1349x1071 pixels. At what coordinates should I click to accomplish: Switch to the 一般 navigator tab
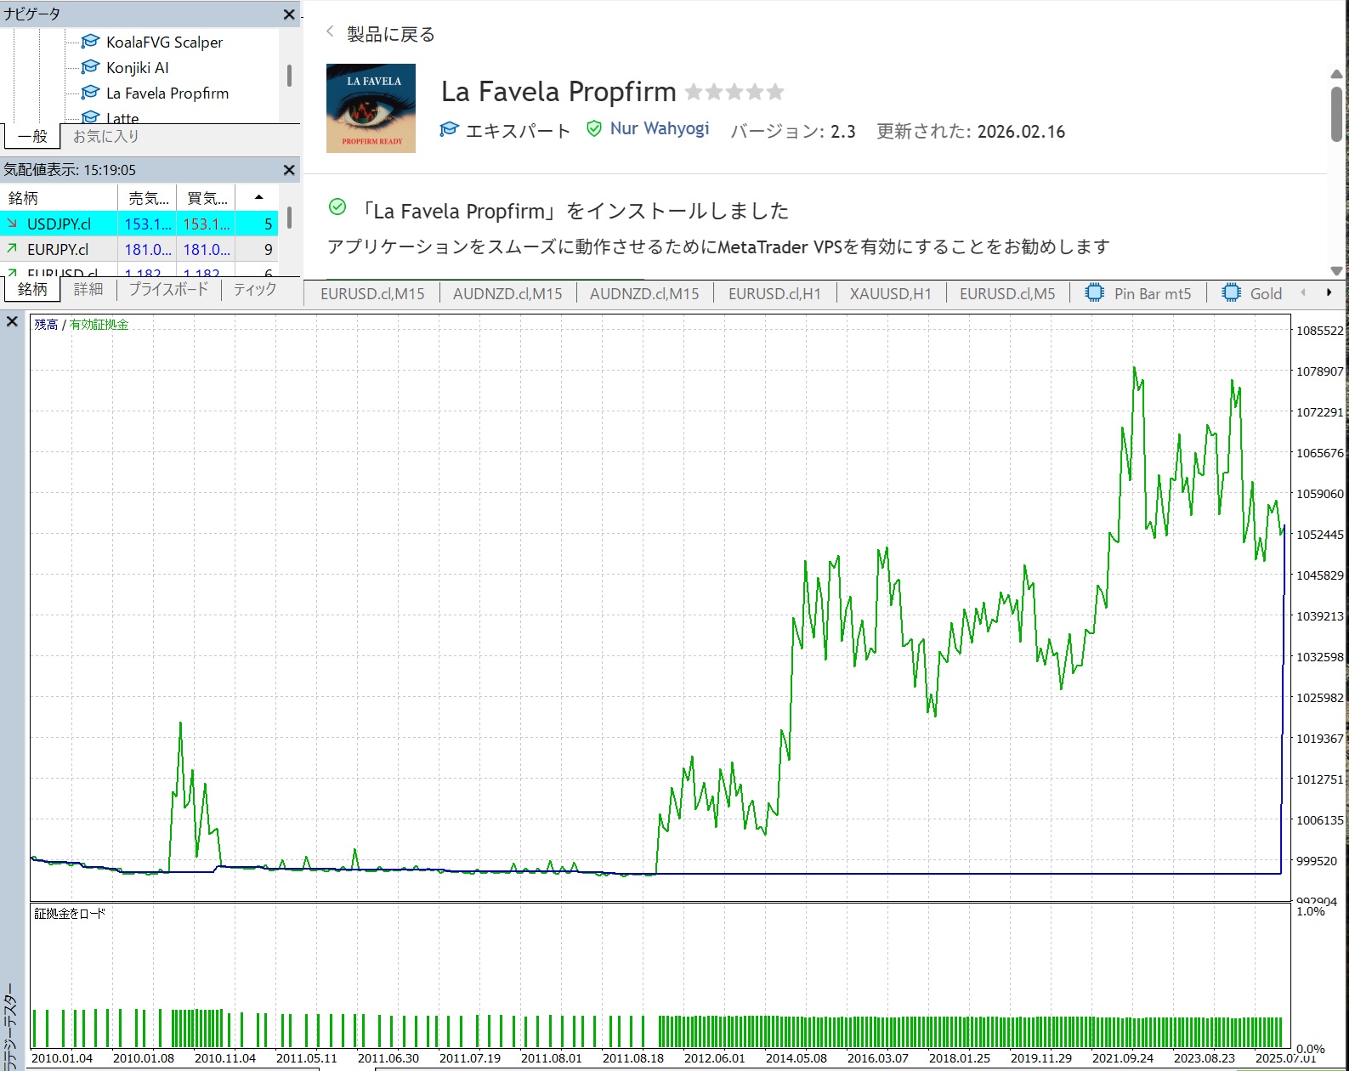coord(32,136)
